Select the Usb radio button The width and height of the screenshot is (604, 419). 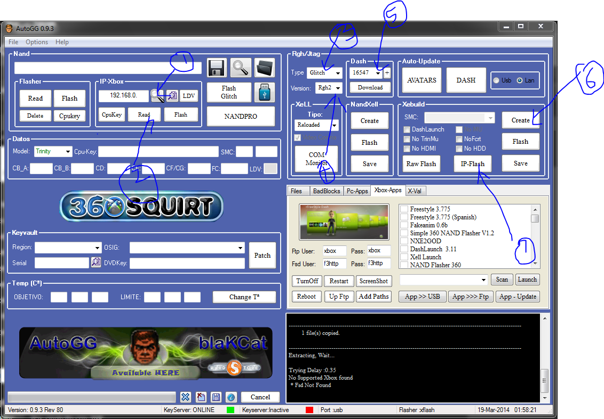(496, 80)
